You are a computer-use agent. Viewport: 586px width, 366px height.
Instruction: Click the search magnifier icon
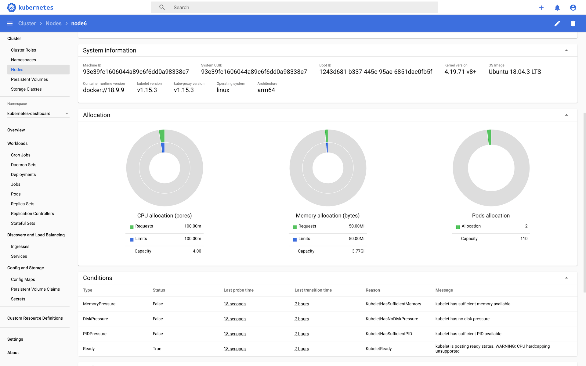(162, 7)
